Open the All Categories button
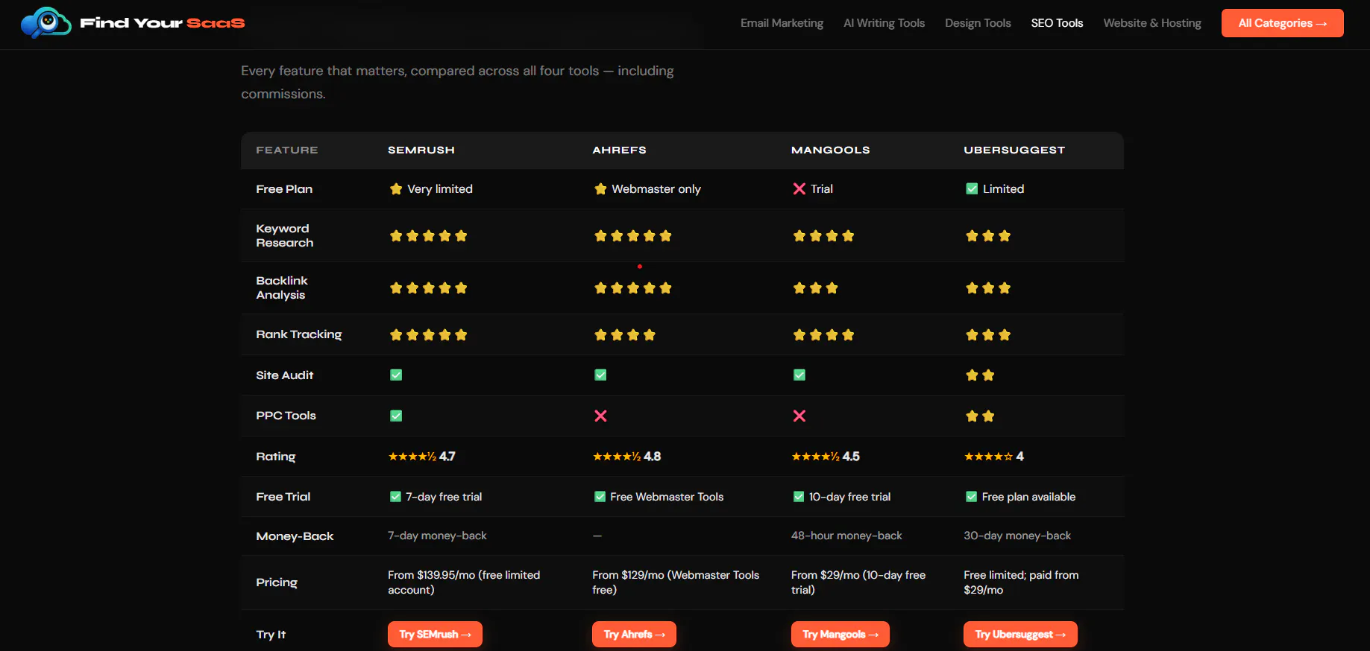 [1283, 23]
